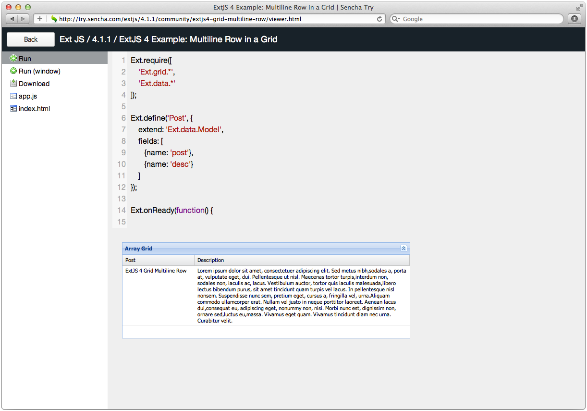Viewport: 587px width, 411px height.
Task: Click the Ext.define('Post' code line
Action: [161, 118]
